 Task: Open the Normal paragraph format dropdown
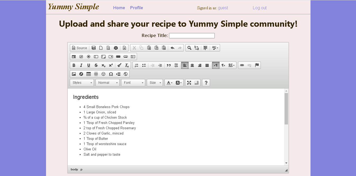click(x=108, y=83)
